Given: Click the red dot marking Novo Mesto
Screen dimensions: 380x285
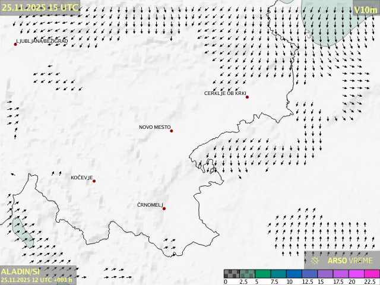Looking at the screenshot, I should [172, 131].
